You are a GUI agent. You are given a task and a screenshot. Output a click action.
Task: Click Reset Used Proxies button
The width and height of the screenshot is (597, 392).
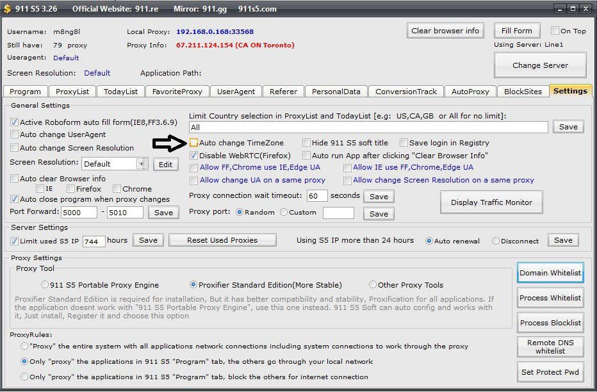coord(222,240)
